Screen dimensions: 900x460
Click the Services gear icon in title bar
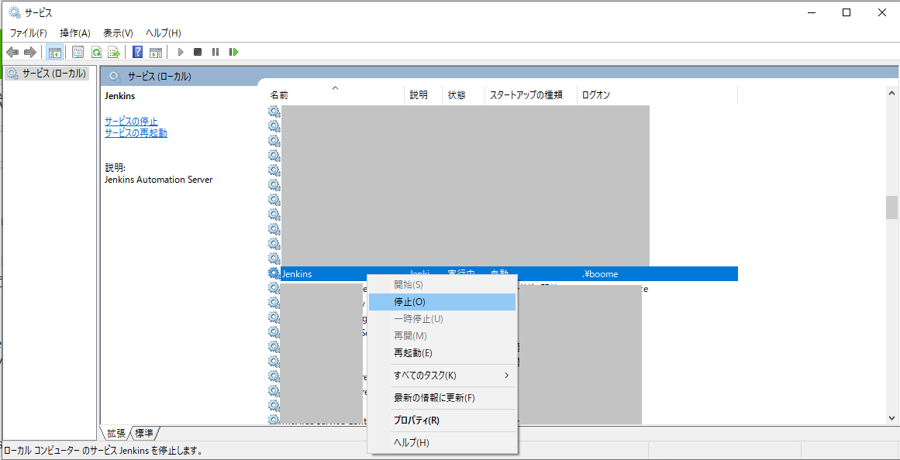pyautogui.click(x=15, y=12)
